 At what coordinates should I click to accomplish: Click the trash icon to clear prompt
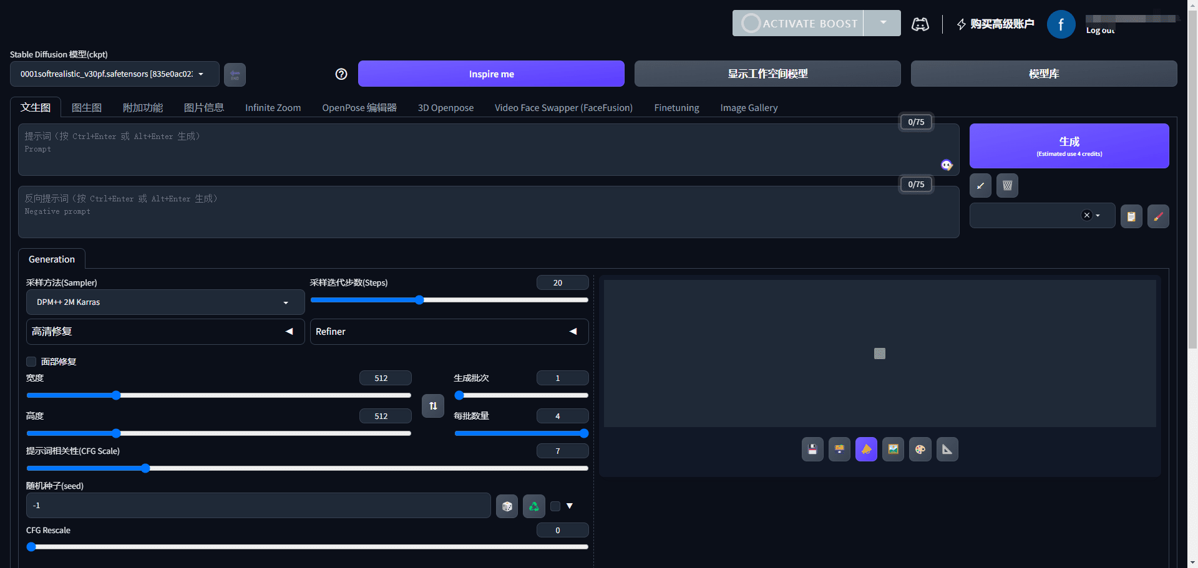click(1007, 186)
